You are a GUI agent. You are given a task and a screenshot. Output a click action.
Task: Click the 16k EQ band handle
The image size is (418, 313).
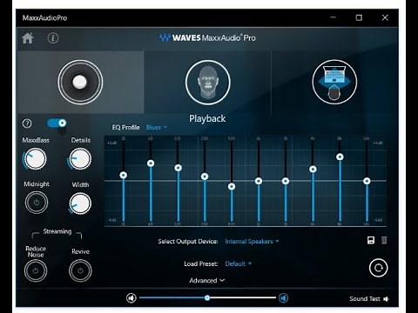[367, 181]
